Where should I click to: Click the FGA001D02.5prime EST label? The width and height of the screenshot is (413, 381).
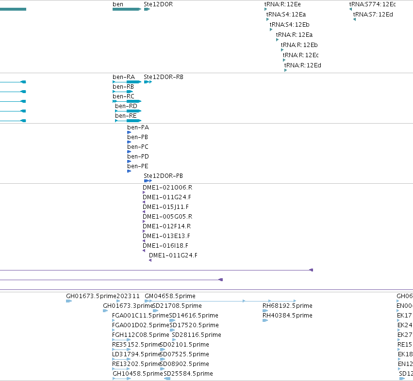click(140, 325)
